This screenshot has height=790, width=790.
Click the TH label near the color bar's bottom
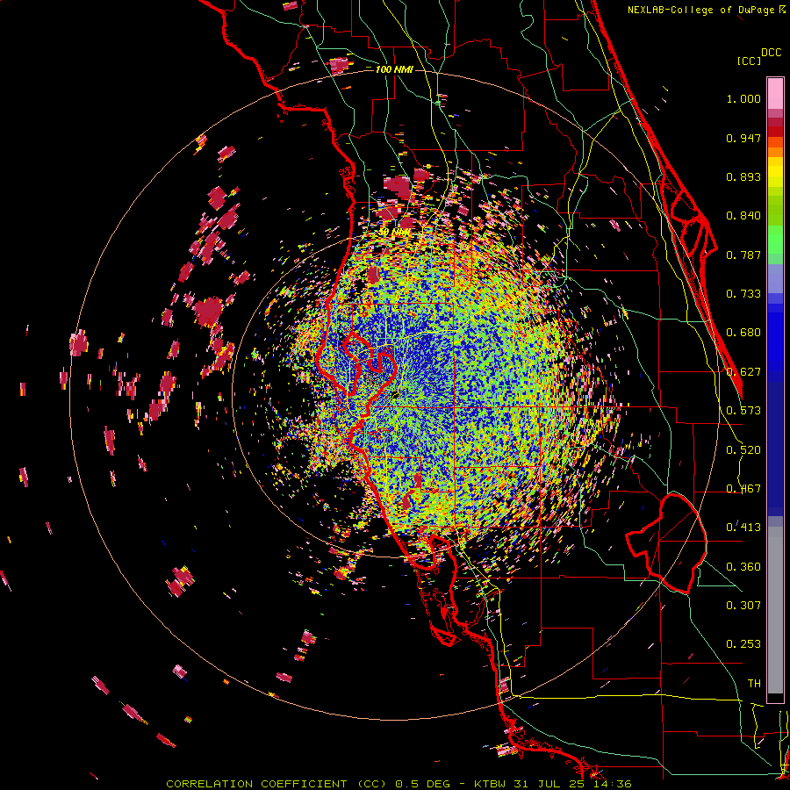point(754,684)
